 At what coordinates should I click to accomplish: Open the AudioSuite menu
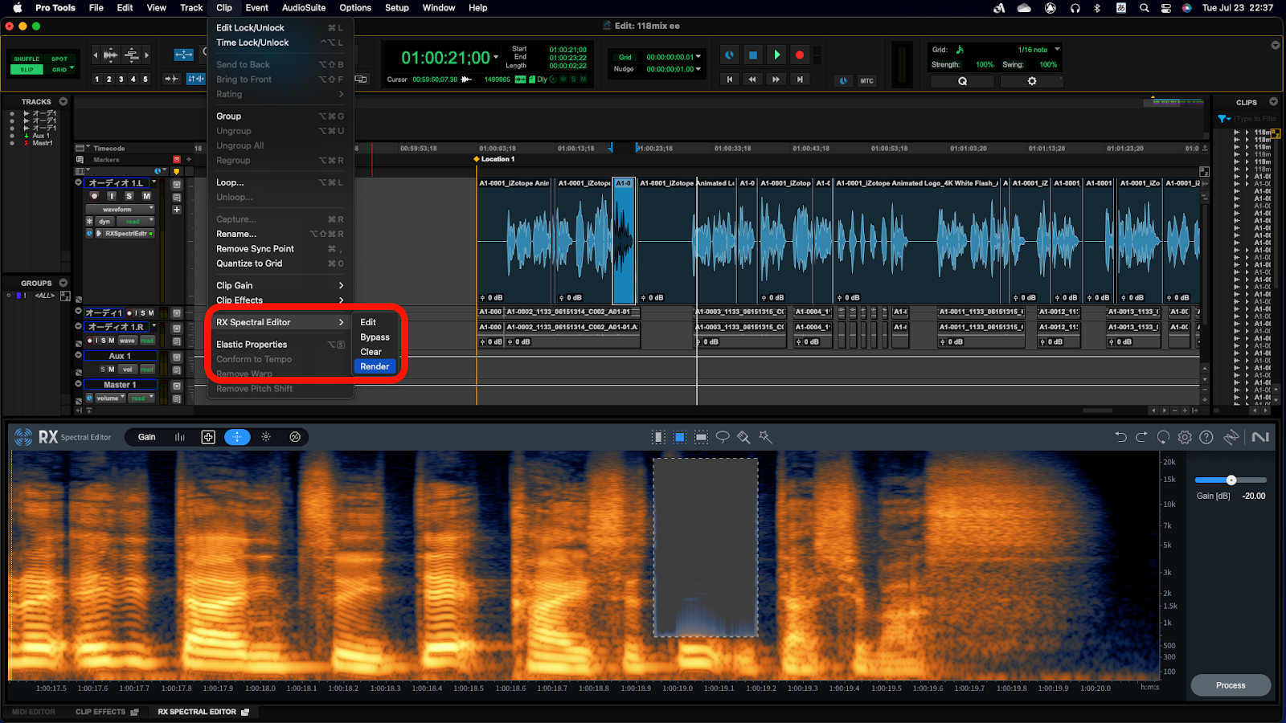[303, 8]
